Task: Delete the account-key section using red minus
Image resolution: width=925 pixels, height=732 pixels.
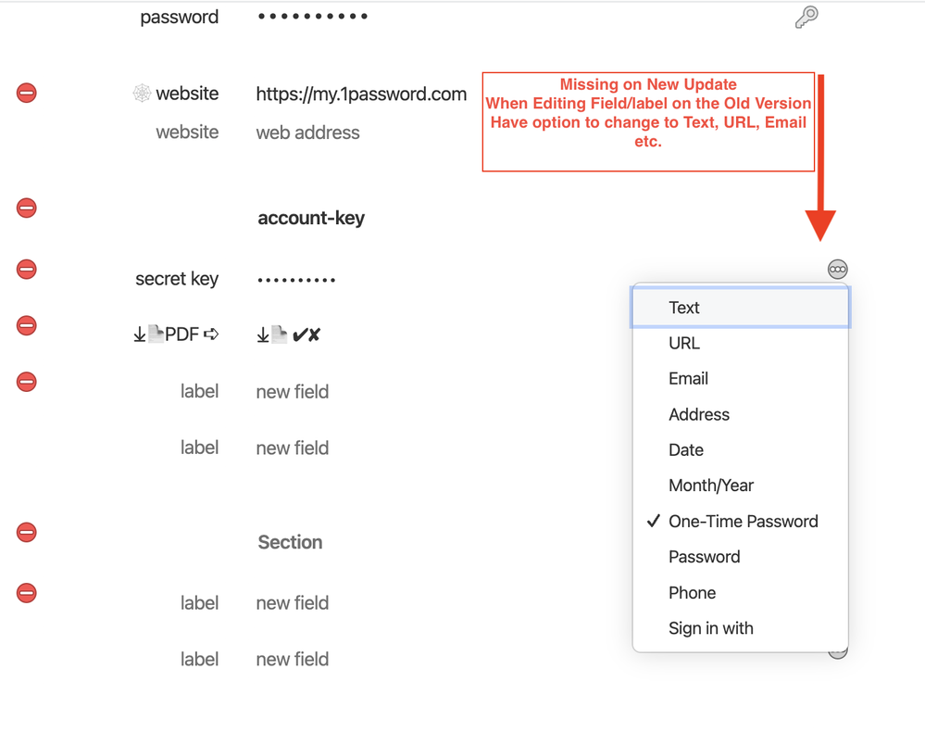Action: point(27,208)
